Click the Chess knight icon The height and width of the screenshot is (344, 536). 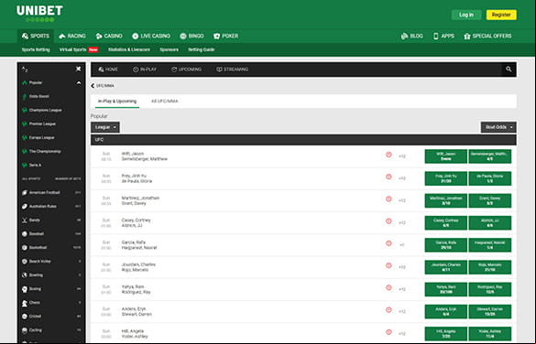[25, 303]
